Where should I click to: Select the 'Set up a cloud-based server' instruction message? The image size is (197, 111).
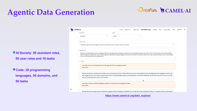128,66
